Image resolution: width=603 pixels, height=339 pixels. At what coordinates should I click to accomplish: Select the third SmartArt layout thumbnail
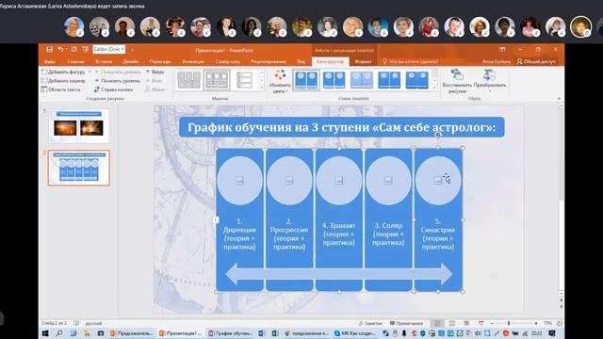pyautogui.click(x=244, y=79)
